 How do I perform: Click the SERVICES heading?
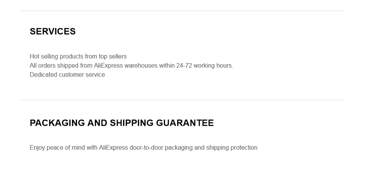pyautogui.click(x=53, y=32)
